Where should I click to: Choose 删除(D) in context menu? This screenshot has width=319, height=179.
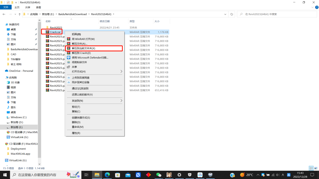(x=95, y=122)
